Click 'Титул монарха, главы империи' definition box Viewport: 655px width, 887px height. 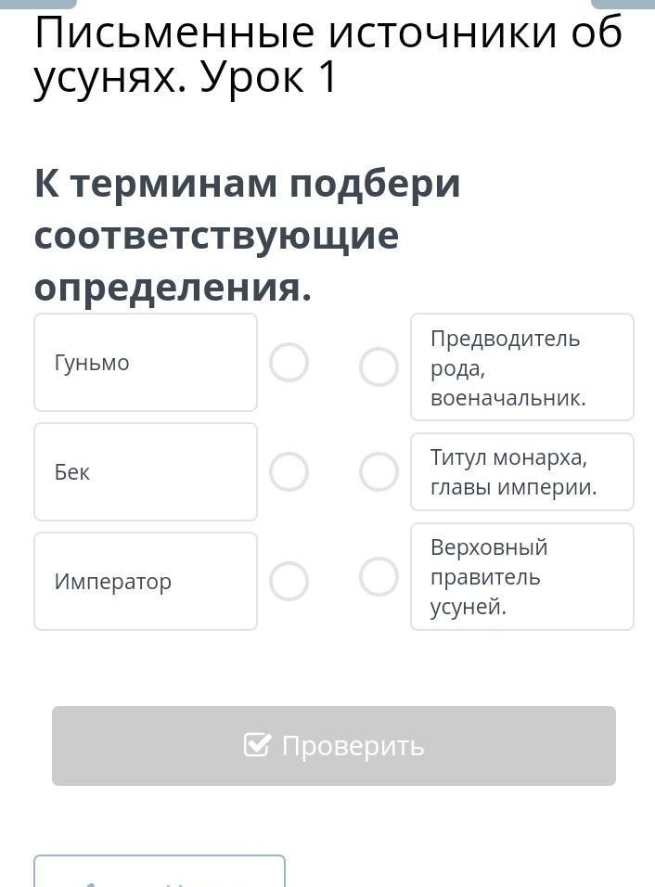521,472
